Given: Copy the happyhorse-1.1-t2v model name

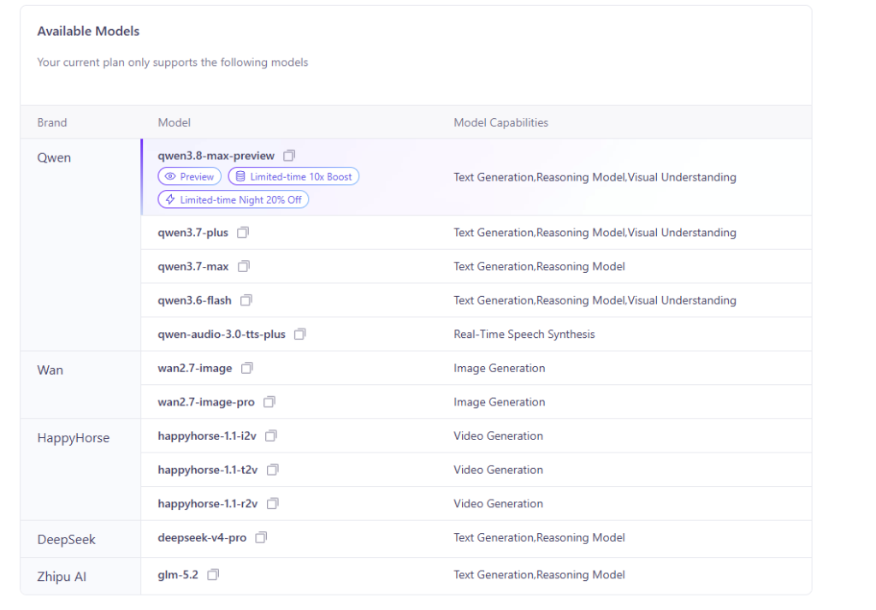Looking at the screenshot, I should (273, 470).
